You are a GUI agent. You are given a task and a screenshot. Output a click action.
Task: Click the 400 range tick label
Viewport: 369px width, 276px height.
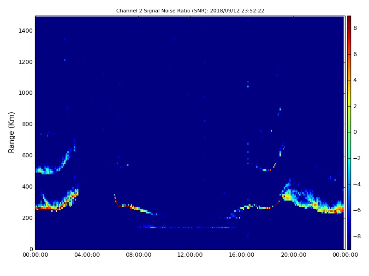point(27,187)
